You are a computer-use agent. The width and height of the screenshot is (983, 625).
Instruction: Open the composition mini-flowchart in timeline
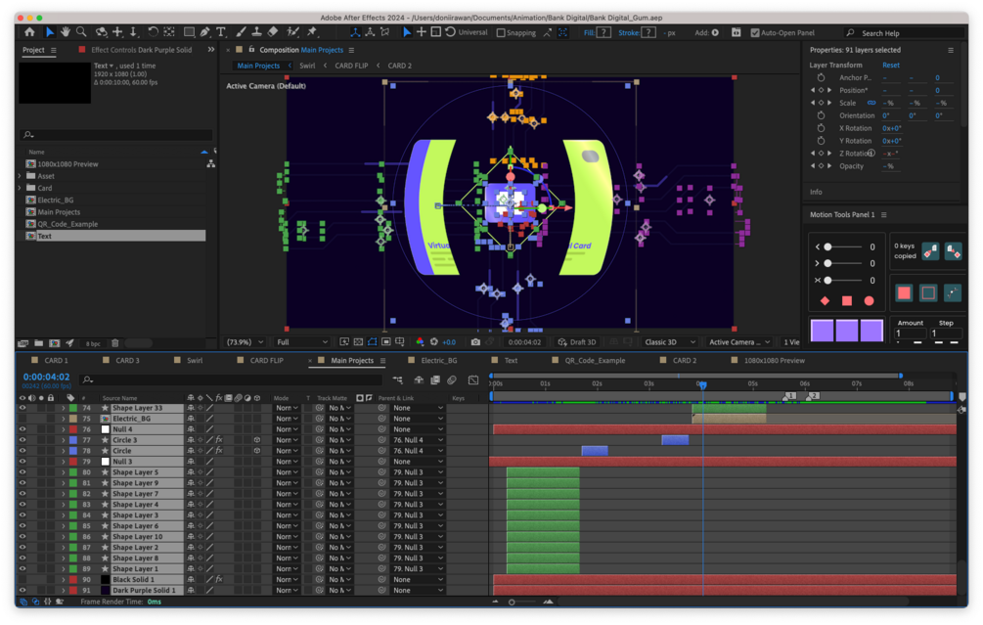click(397, 379)
